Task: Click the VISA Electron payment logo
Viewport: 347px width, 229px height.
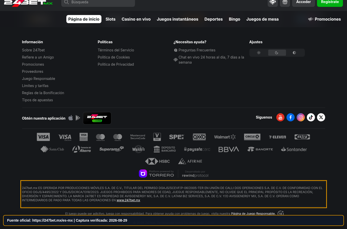Action: coord(65,137)
